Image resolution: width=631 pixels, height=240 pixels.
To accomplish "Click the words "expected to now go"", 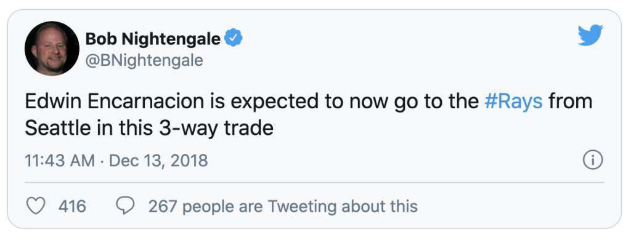I will coord(320,102).
